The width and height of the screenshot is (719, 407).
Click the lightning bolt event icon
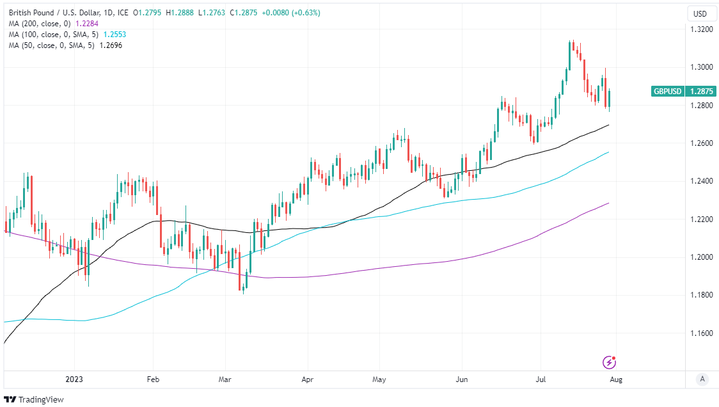(x=609, y=363)
